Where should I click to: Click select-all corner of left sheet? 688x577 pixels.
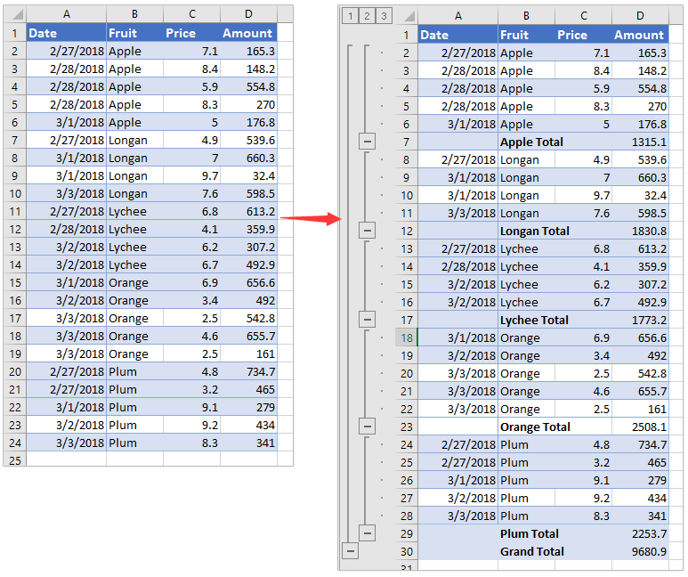point(14,14)
